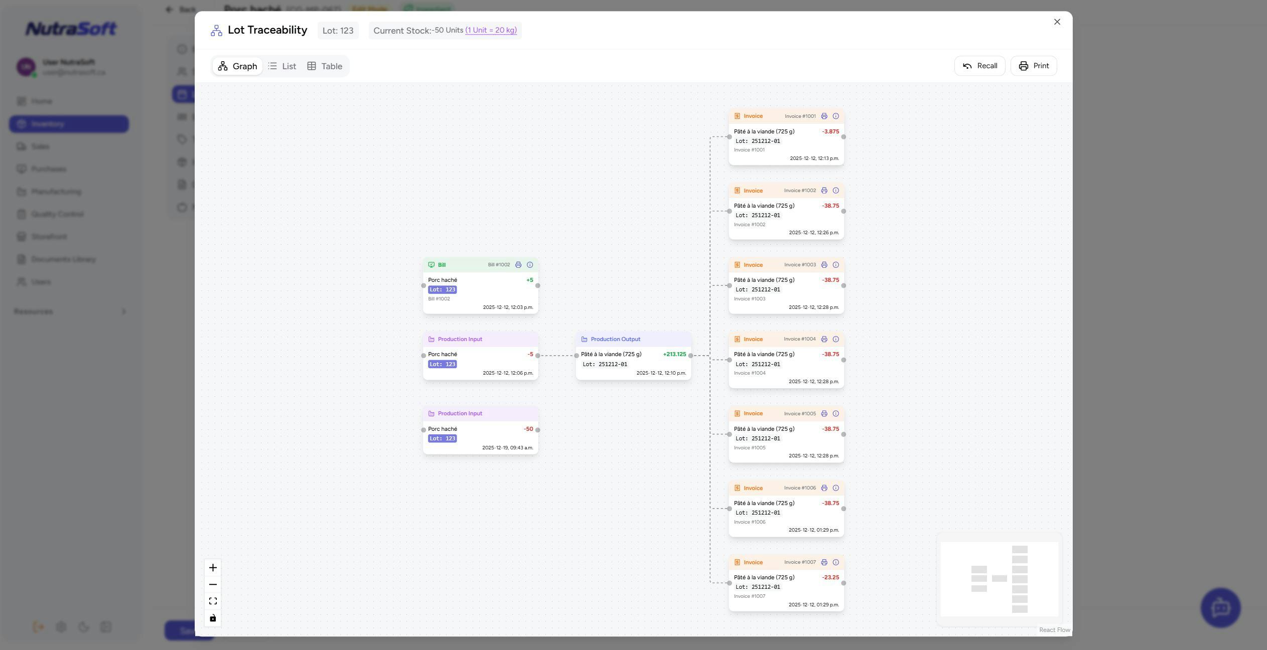Select the Production Output node
1267x650 pixels.
point(633,356)
